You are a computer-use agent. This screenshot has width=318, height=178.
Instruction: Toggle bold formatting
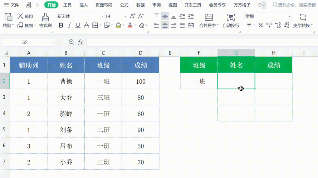61,25
